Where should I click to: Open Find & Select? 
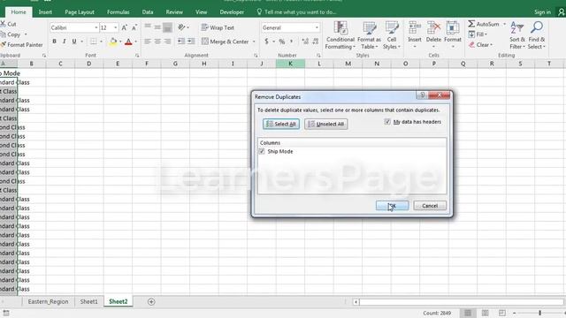tap(537, 35)
